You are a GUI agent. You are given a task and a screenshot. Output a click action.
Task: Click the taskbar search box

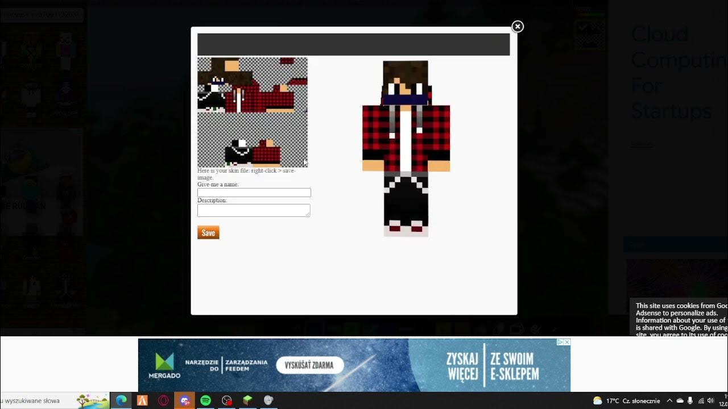55,400
